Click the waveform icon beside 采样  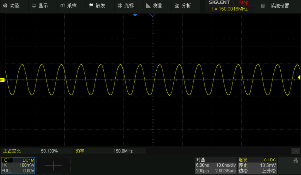62,6
